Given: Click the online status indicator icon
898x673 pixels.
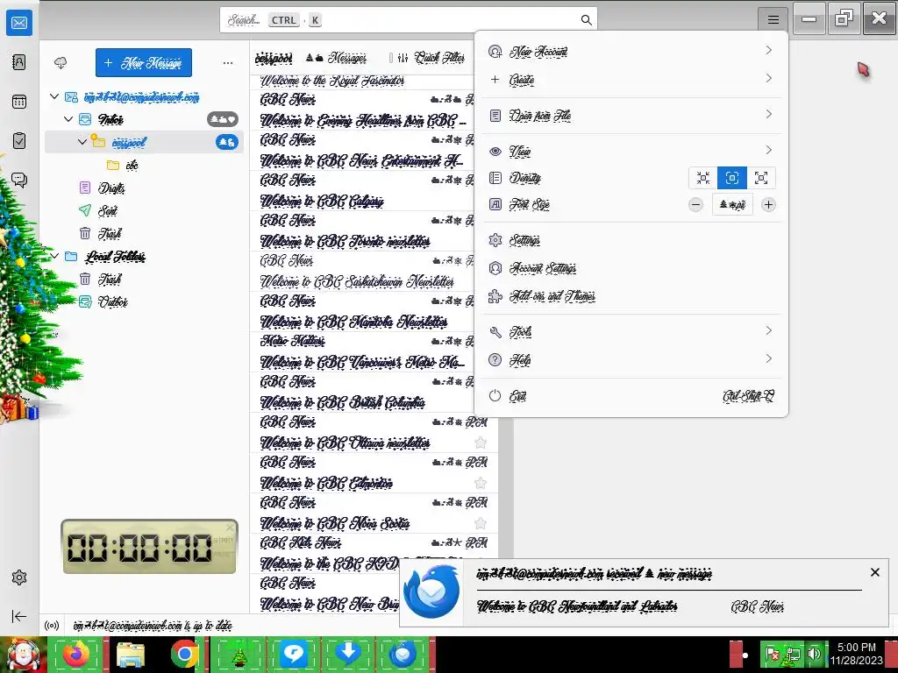Looking at the screenshot, I should (52, 626).
